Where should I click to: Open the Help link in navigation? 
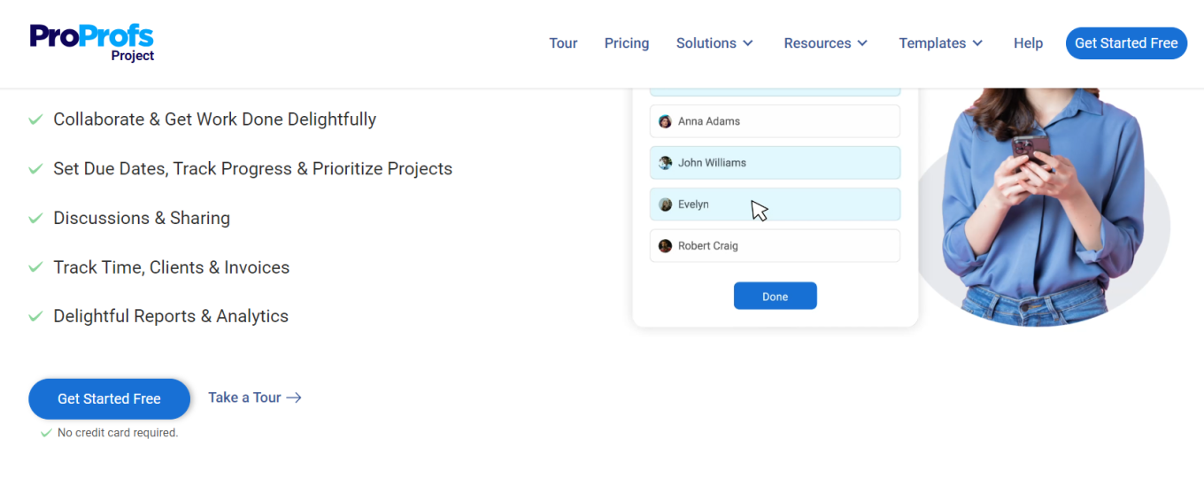pyautogui.click(x=1028, y=43)
